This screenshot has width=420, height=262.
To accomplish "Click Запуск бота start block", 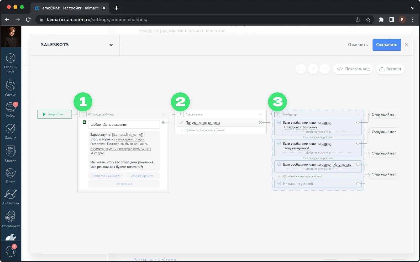I will pos(55,114).
